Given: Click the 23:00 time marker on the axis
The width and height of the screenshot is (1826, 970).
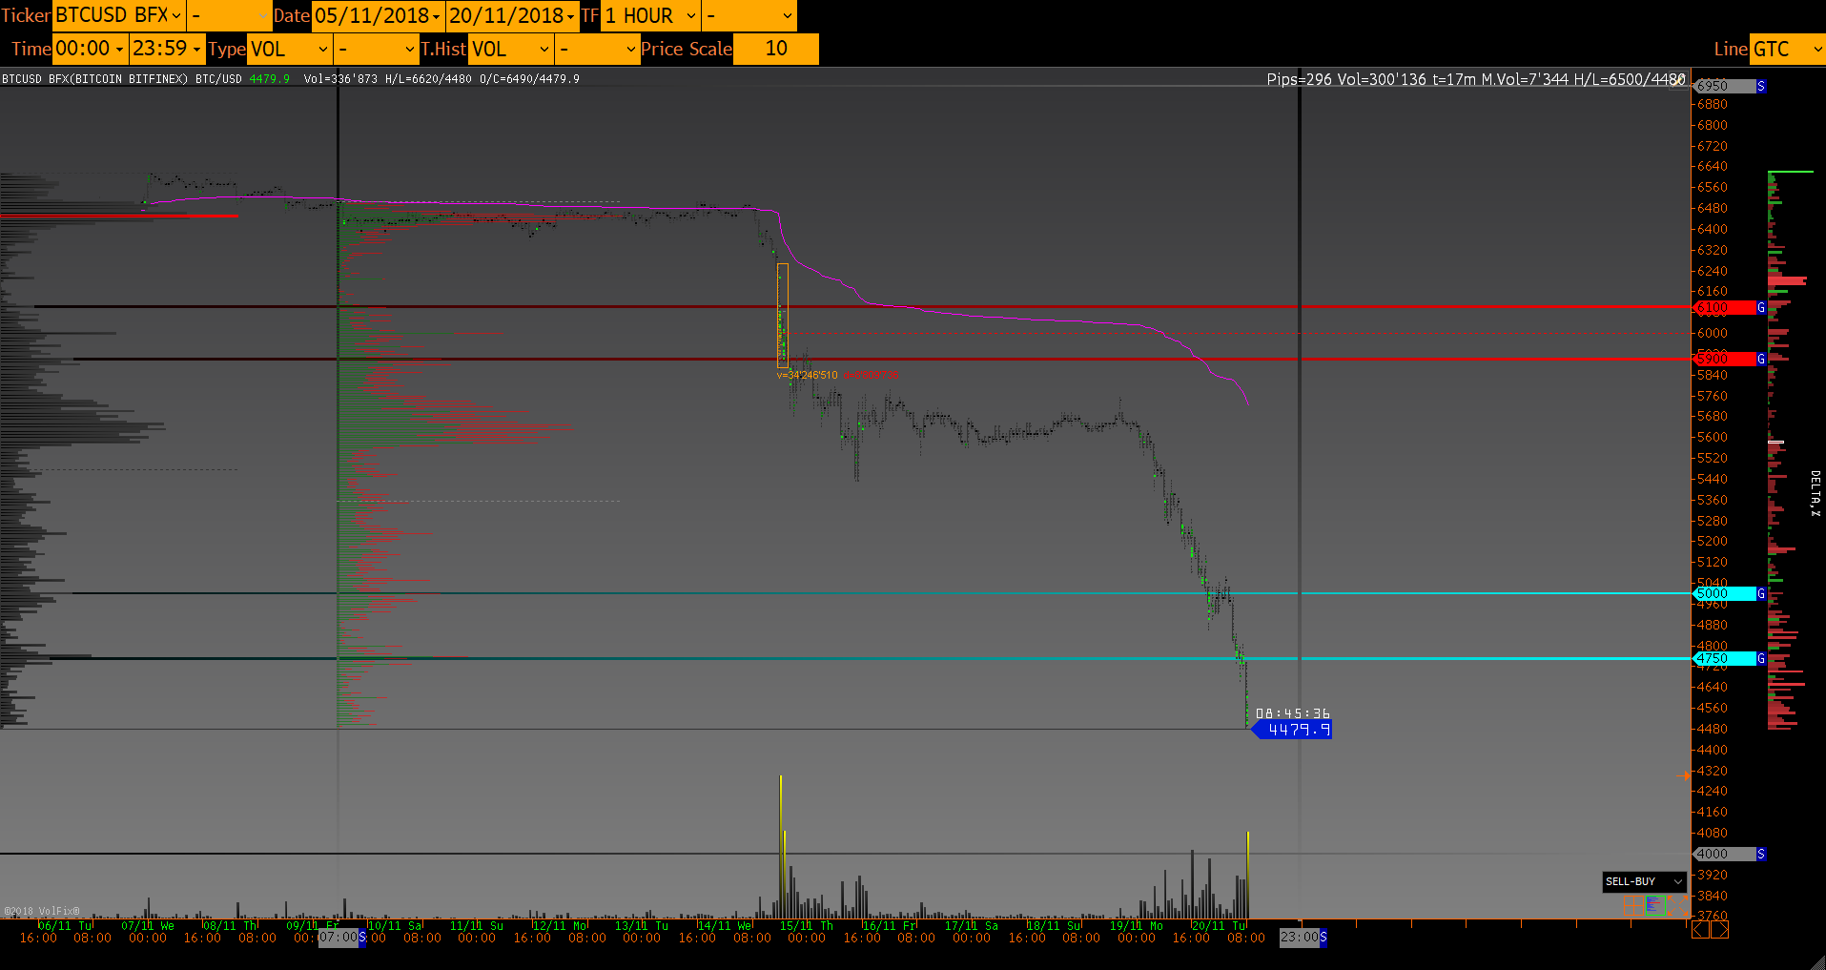Looking at the screenshot, I should (1299, 938).
